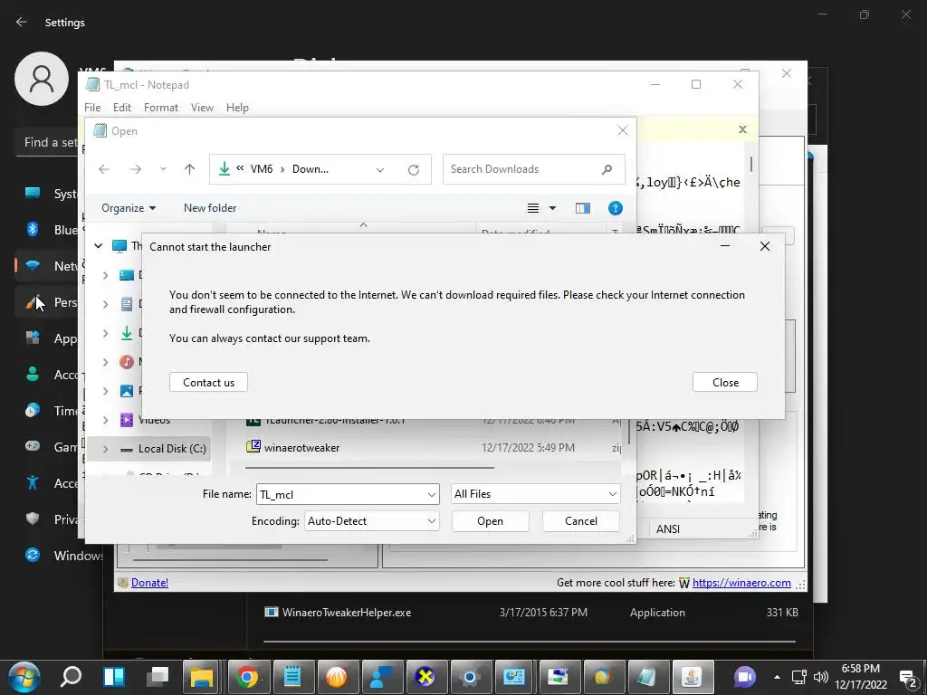Expand the address bar path dropdown
The width and height of the screenshot is (927, 695).
click(380, 169)
